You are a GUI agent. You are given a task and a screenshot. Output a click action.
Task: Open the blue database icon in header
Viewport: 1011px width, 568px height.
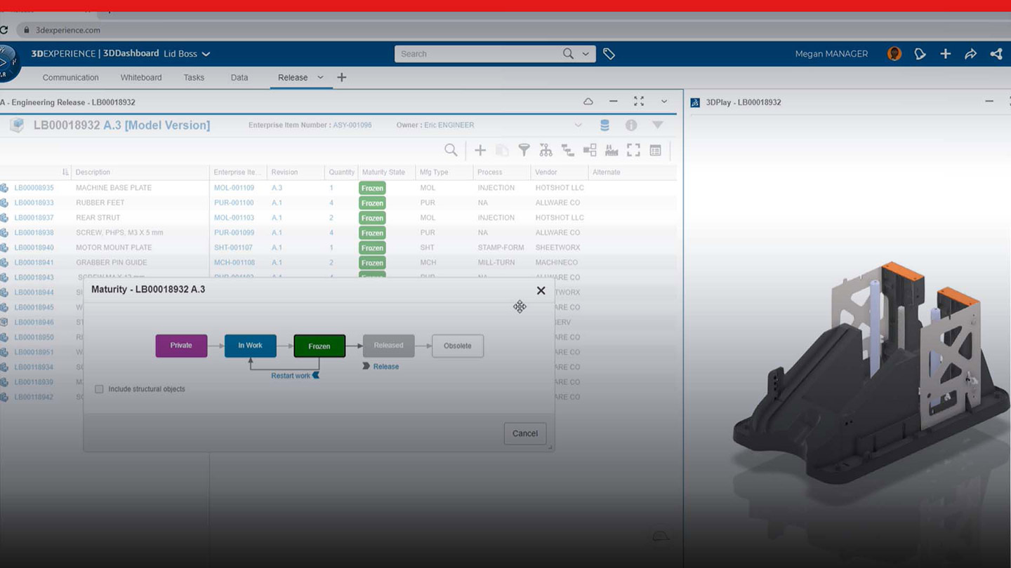[604, 126]
